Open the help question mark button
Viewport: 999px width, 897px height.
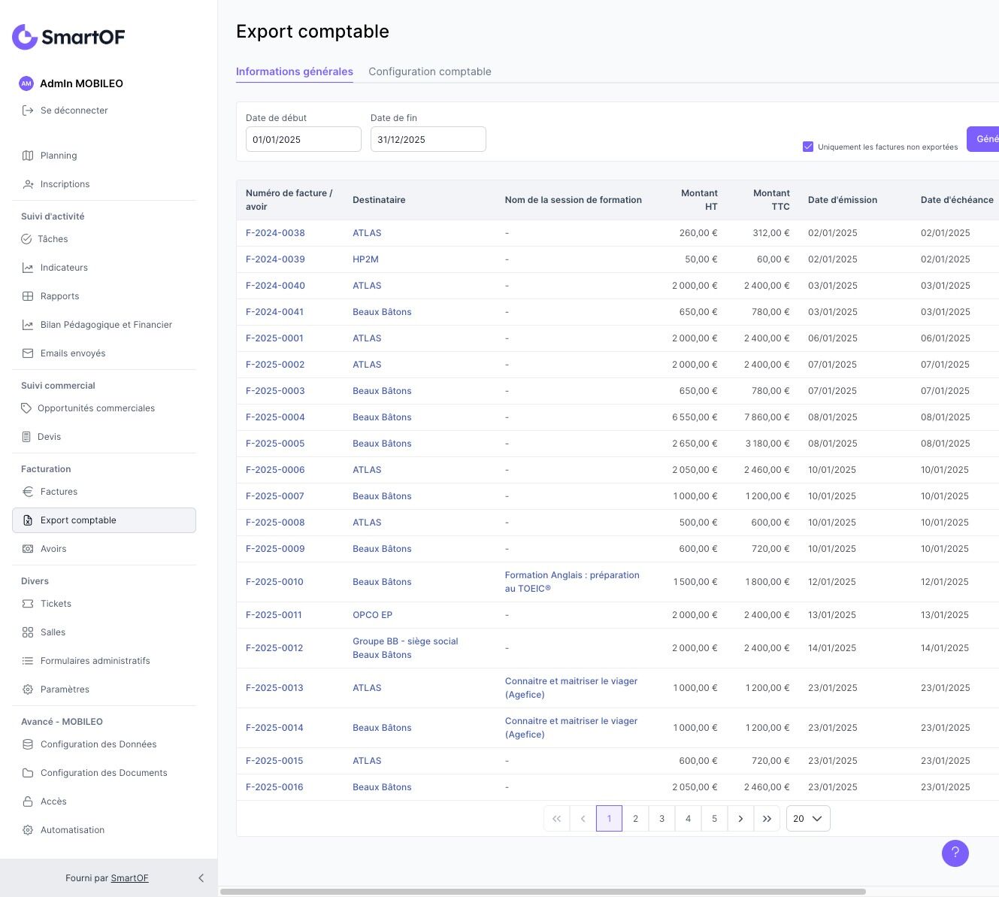pyautogui.click(x=955, y=853)
